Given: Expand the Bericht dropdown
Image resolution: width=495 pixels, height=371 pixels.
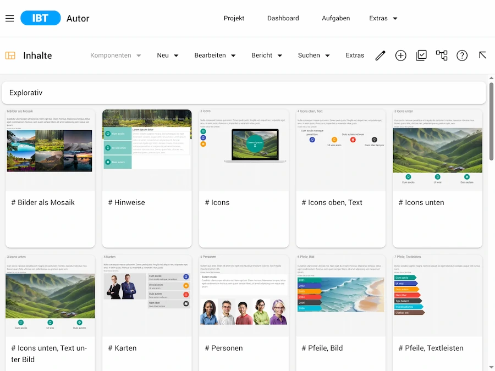Looking at the screenshot, I should coord(267,56).
